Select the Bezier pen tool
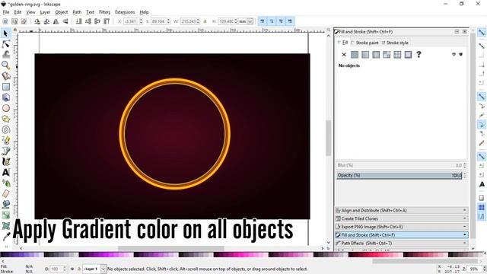487x274 pixels. 5,151
